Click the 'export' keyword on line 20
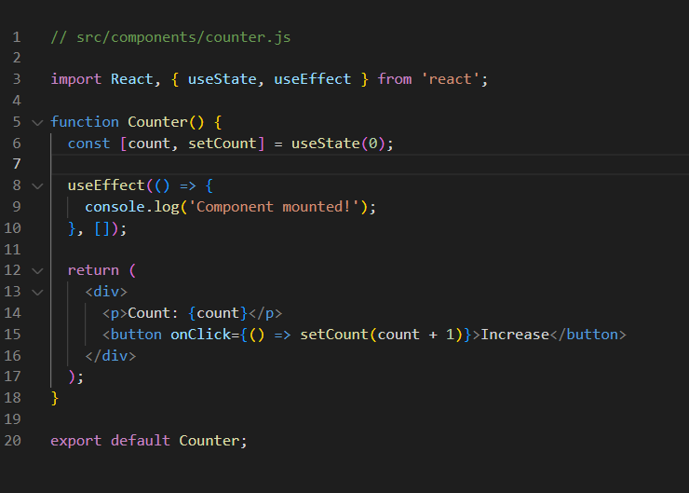 click(76, 441)
